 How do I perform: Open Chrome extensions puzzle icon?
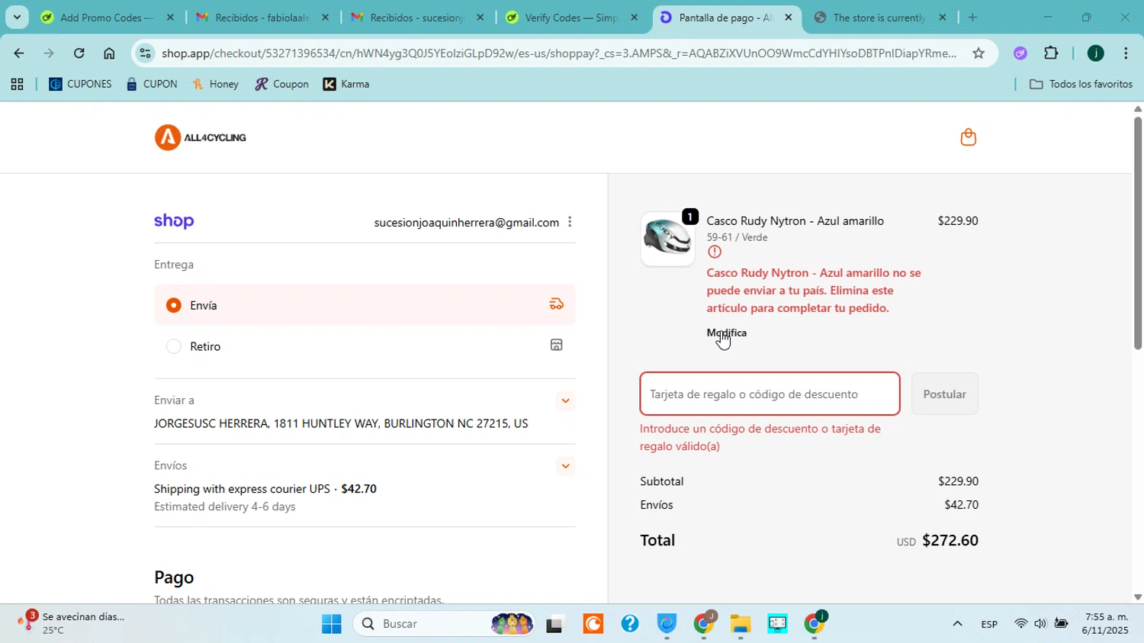click(1051, 53)
